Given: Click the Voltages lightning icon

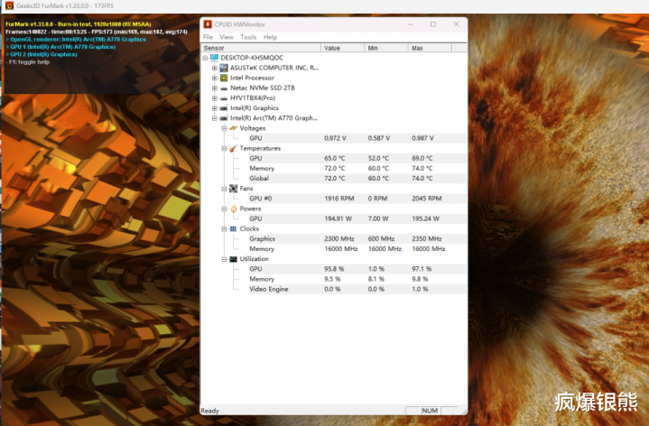Looking at the screenshot, I should point(233,128).
